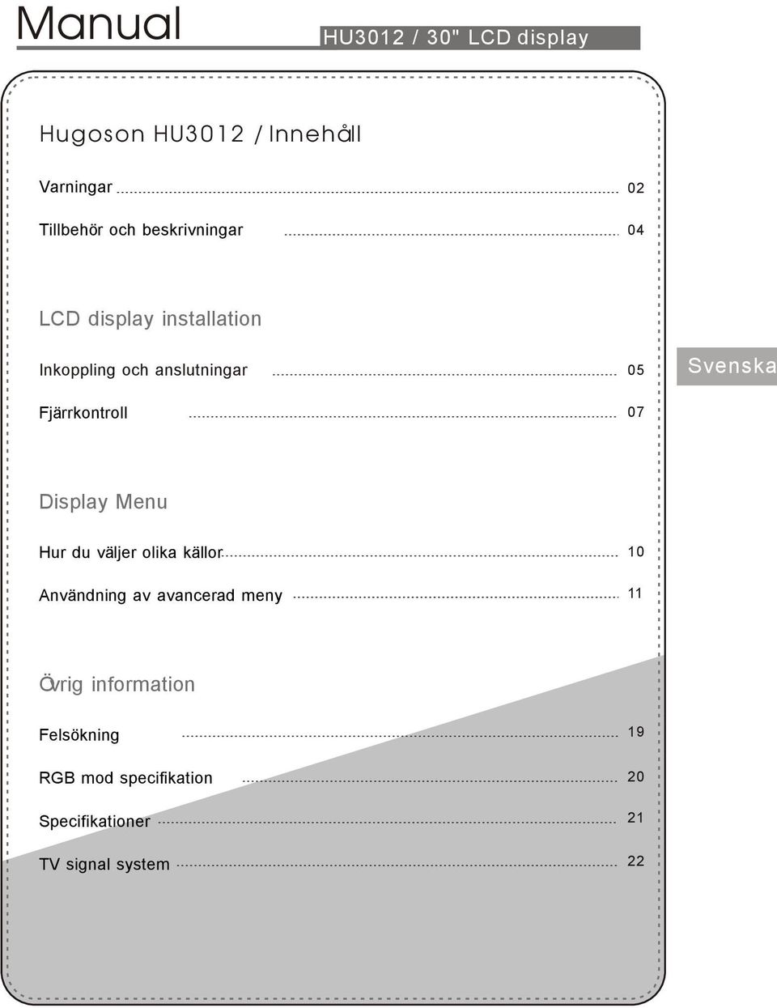Select Användning av avancerad meny entry
Screen dimensions: 777x1008
click(x=160, y=596)
